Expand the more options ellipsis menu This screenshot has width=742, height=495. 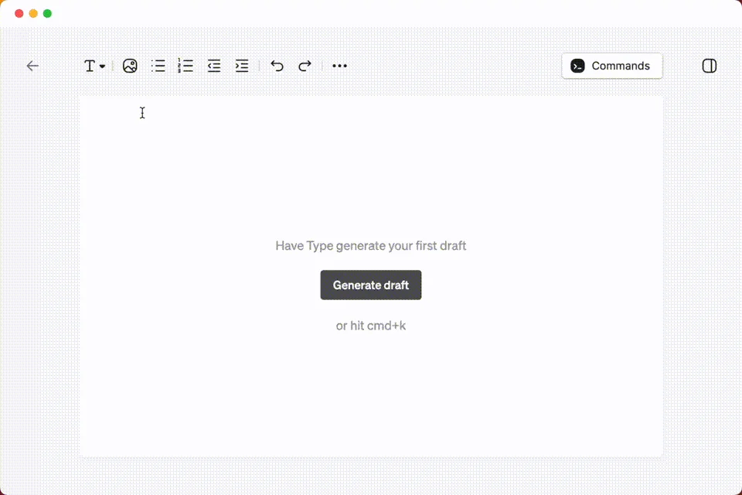(339, 66)
